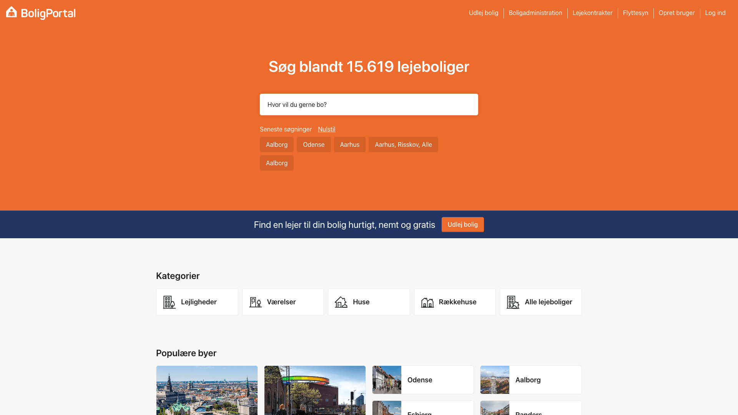Screen dimensions: 738x415
Task: Click the Værelser room icon
Action: (255, 302)
